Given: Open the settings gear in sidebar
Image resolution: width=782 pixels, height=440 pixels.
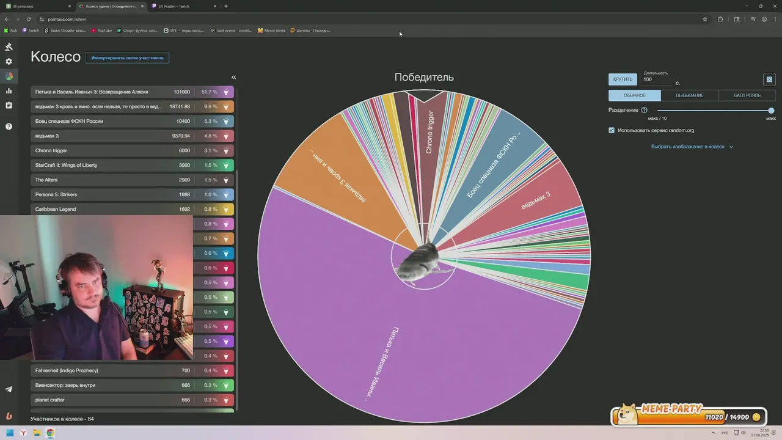Looking at the screenshot, I should click(9, 62).
